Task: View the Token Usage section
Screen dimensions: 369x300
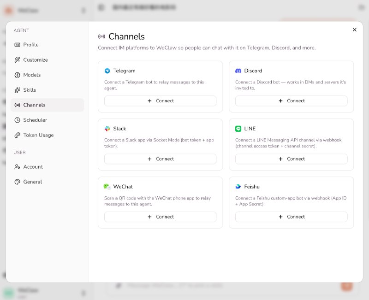Action: click(47, 135)
